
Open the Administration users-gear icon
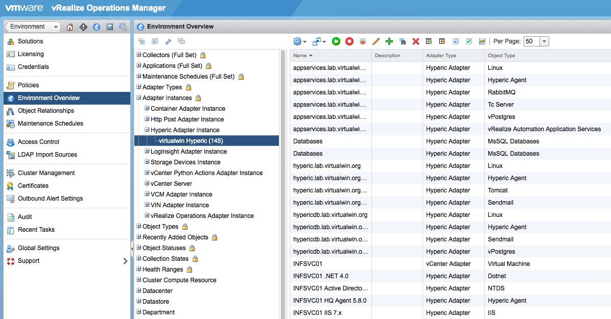[123, 27]
